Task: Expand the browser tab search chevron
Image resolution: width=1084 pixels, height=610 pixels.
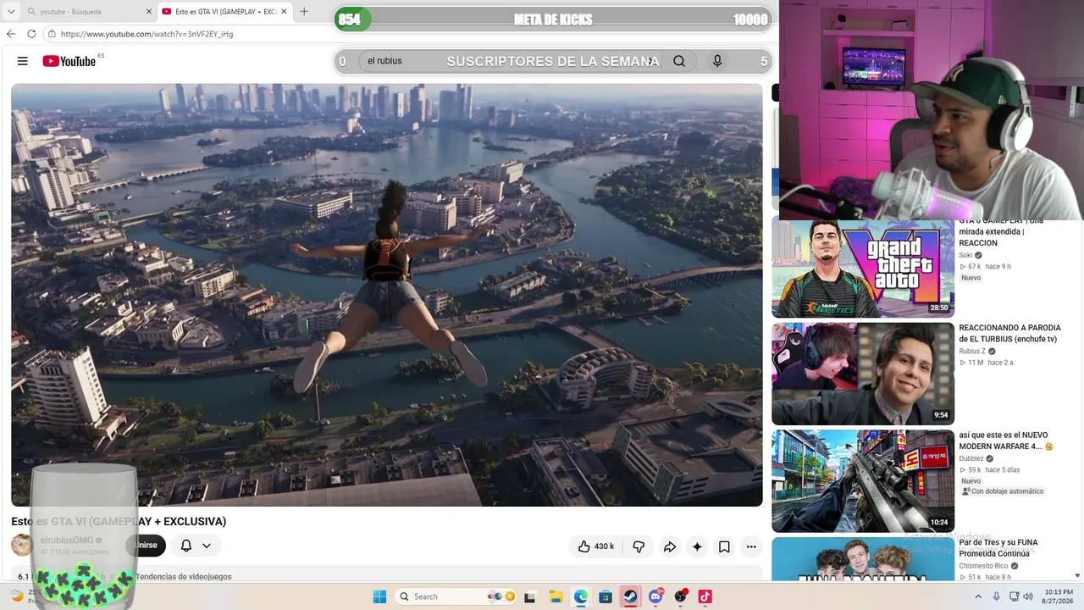Action: [x=10, y=11]
